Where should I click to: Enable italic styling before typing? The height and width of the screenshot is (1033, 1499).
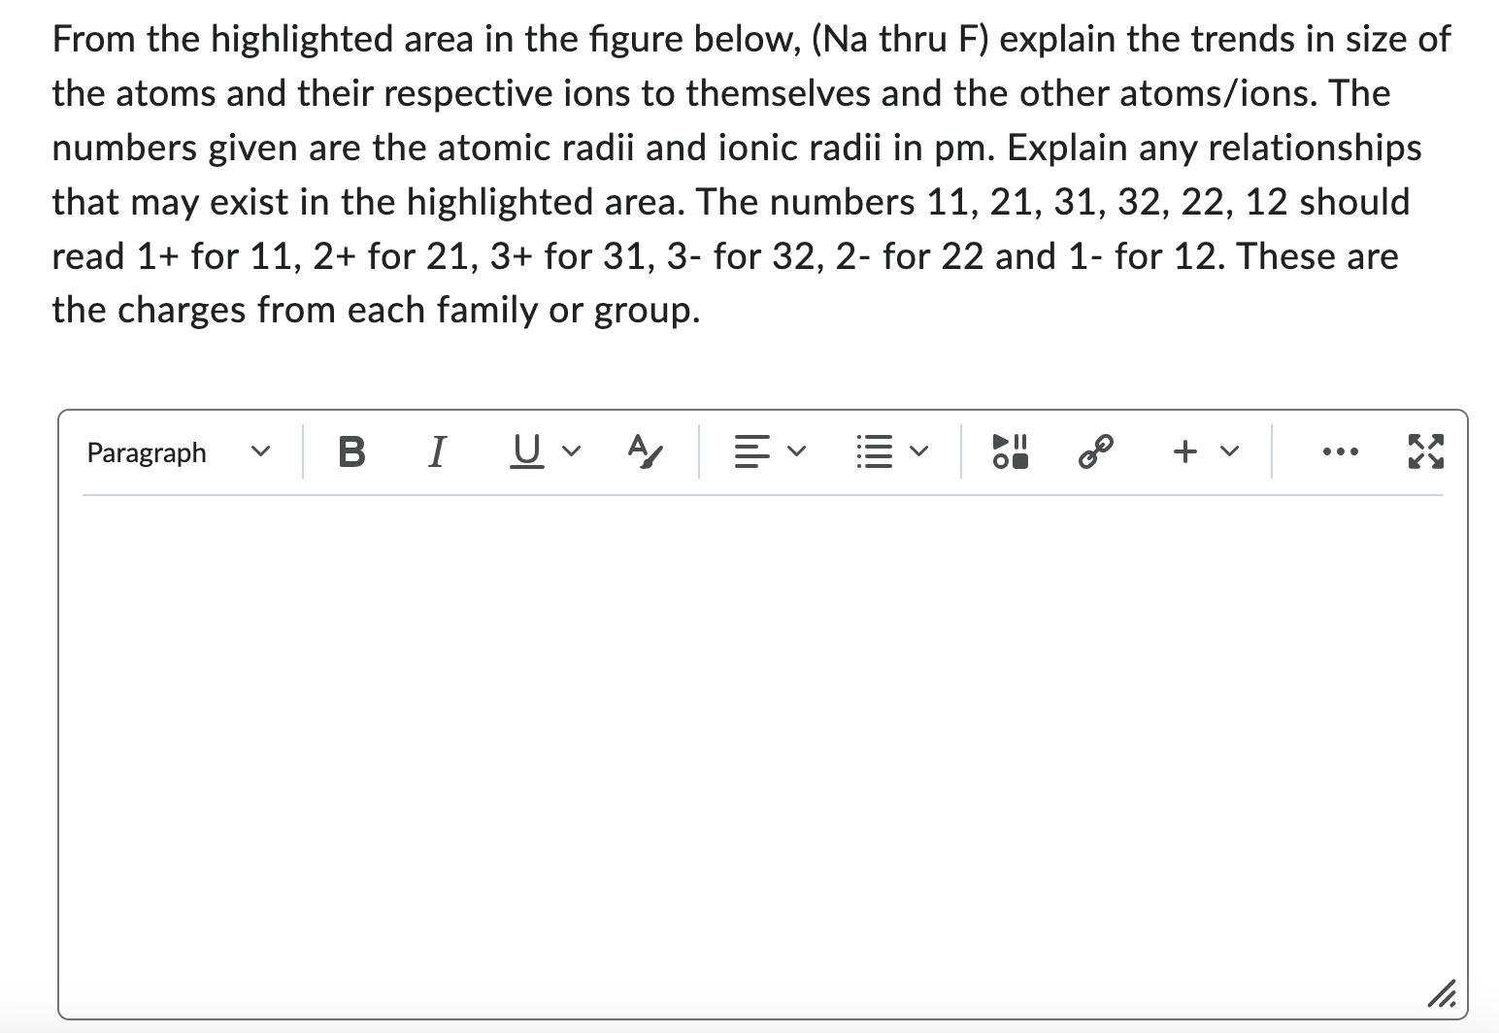click(437, 450)
